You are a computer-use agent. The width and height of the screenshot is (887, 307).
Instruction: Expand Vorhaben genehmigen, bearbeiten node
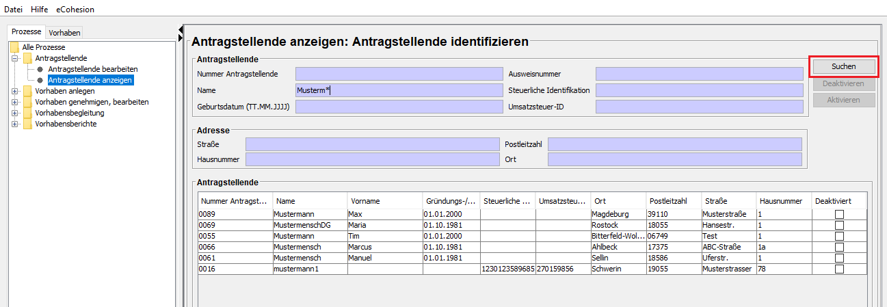click(x=15, y=102)
